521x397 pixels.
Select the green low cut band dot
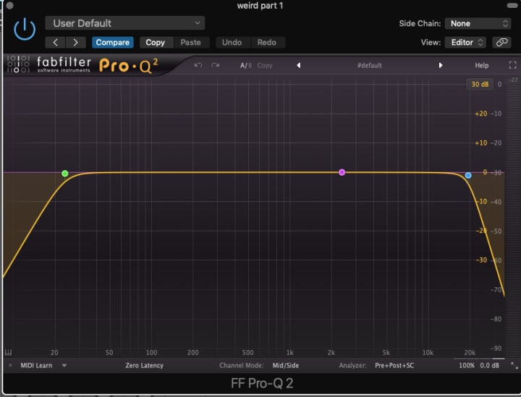point(65,174)
